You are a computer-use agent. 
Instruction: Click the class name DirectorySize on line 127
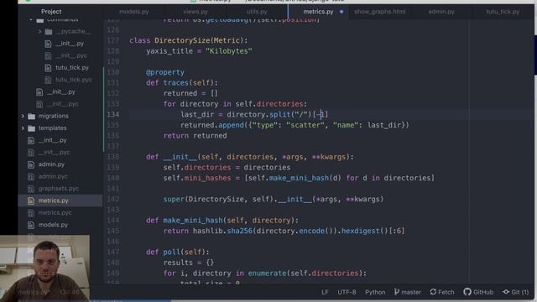[182, 40]
